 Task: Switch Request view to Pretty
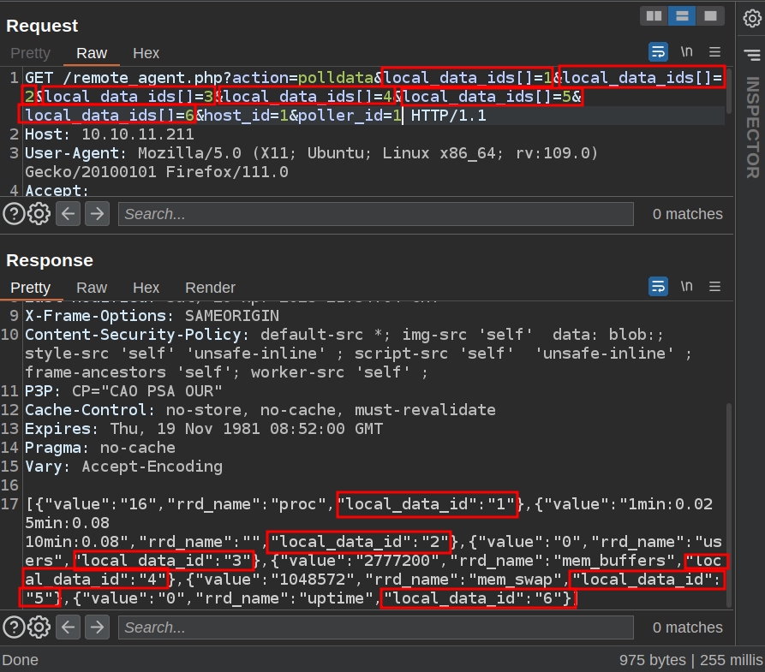[x=30, y=53]
